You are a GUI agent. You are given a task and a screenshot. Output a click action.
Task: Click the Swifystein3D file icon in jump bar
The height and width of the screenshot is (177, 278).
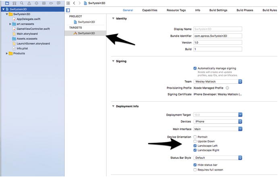tap(85, 3)
